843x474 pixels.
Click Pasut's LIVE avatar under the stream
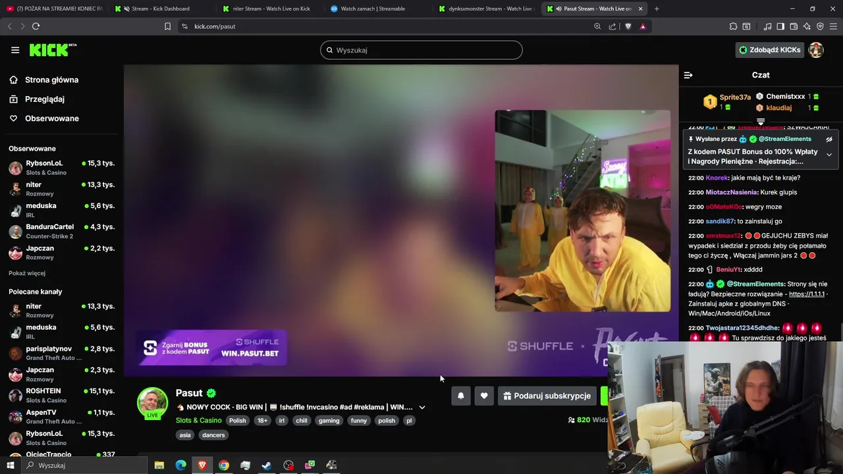pyautogui.click(x=152, y=404)
